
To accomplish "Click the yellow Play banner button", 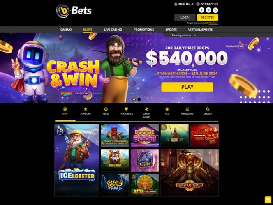I will click(187, 87).
